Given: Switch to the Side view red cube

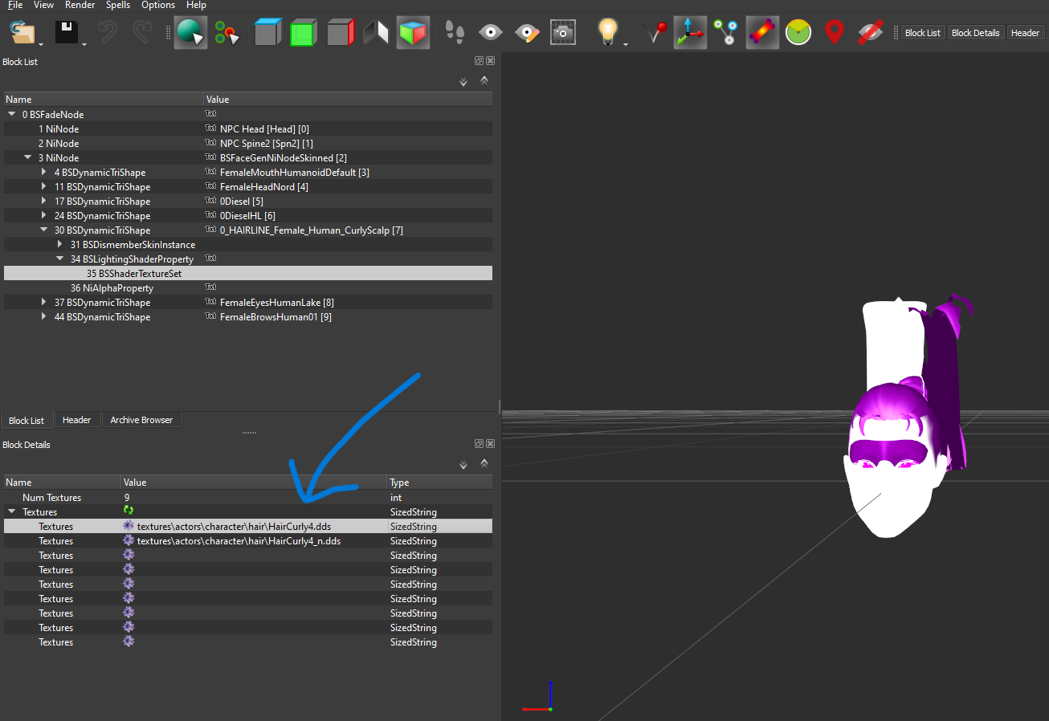Looking at the screenshot, I should (x=341, y=33).
